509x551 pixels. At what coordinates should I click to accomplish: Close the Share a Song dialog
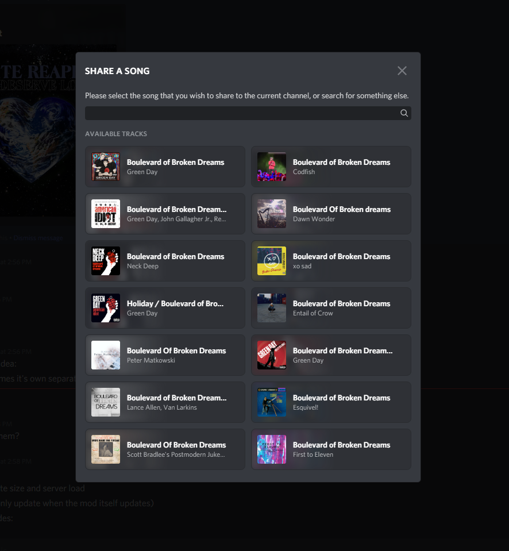(x=402, y=71)
